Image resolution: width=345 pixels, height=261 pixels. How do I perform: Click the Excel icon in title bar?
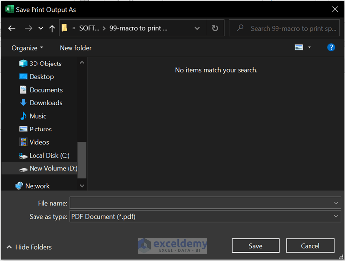tap(9, 9)
